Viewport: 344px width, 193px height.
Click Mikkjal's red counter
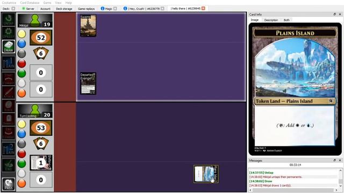(21, 63)
